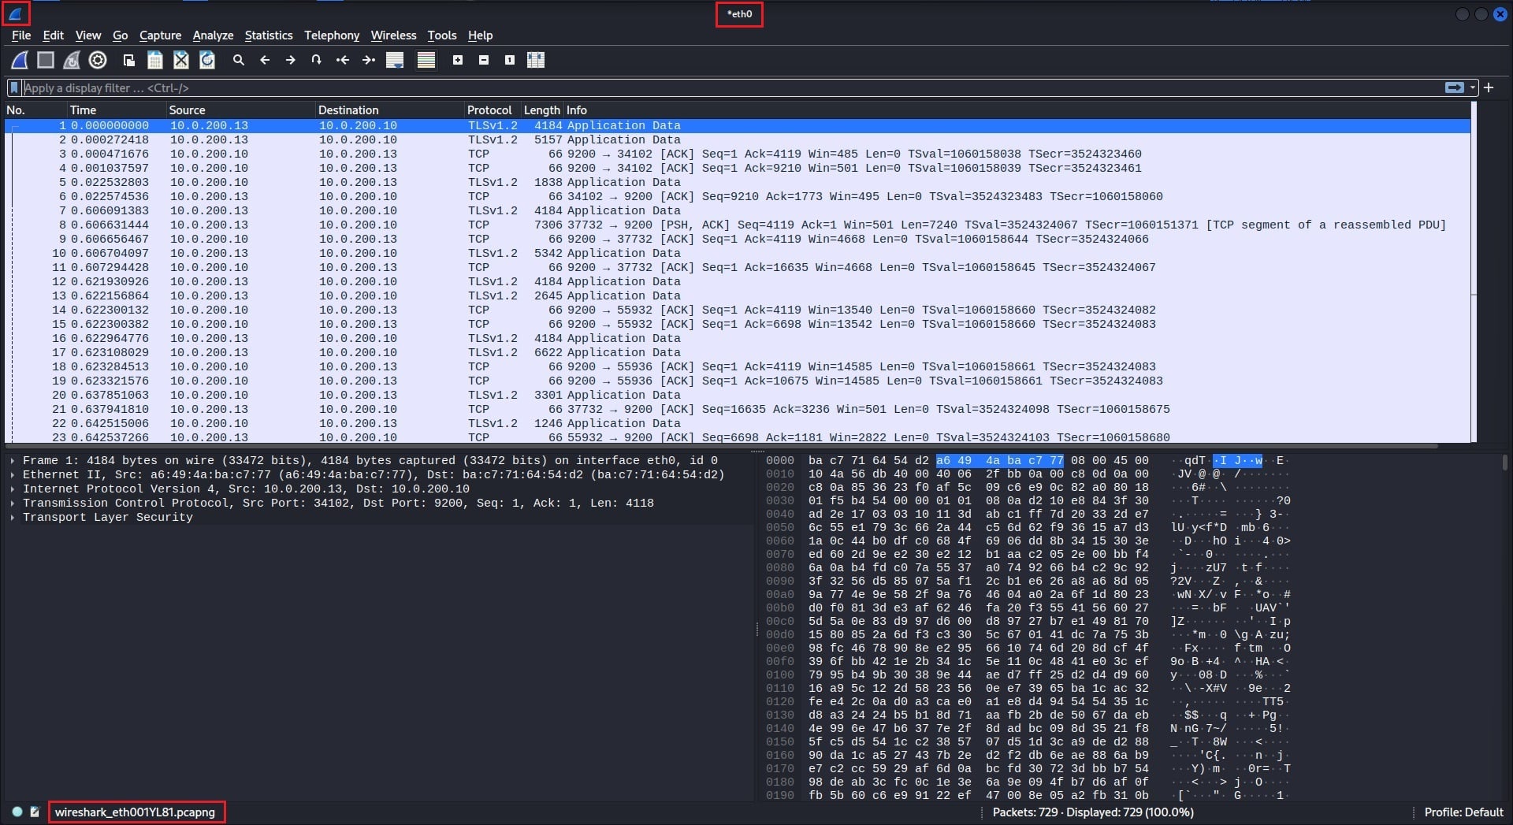Toggle auto-scroll during live capture
This screenshot has width=1513, height=825.
click(x=395, y=60)
